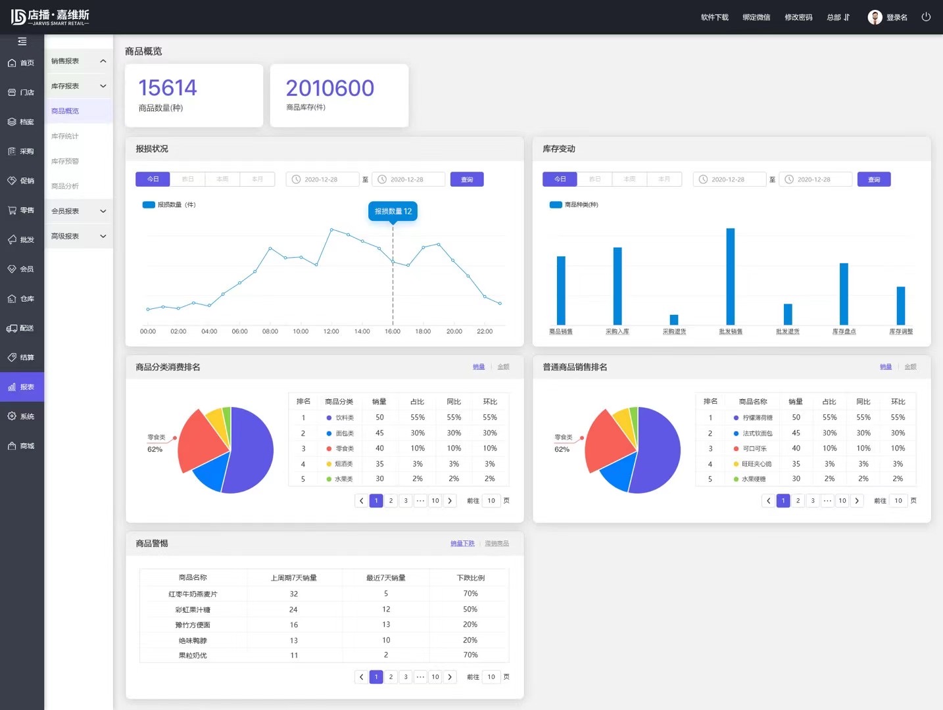The width and height of the screenshot is (943, 710).
Task: Open 零售 retail cart icon in sidebar
Action: click(x=12, y=210)
